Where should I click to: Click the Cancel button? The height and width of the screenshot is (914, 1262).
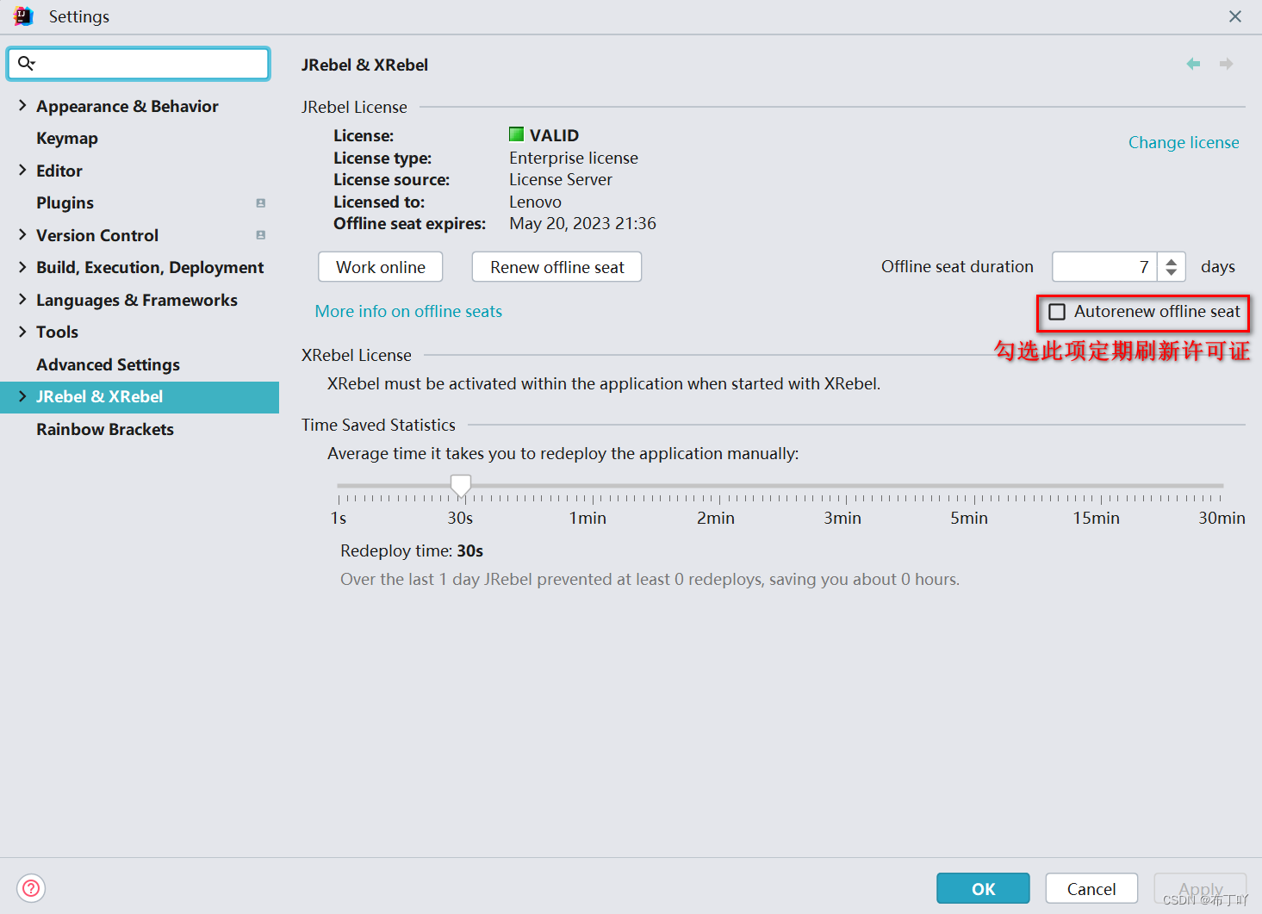(x=1091, y=888)
